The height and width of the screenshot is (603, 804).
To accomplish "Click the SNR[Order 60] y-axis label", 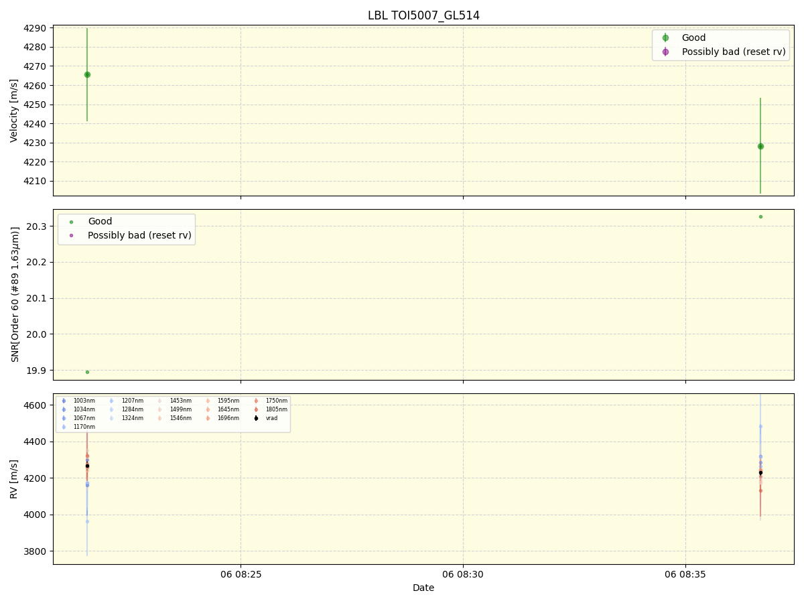I will pyautogui.click(x=14, y=294).
